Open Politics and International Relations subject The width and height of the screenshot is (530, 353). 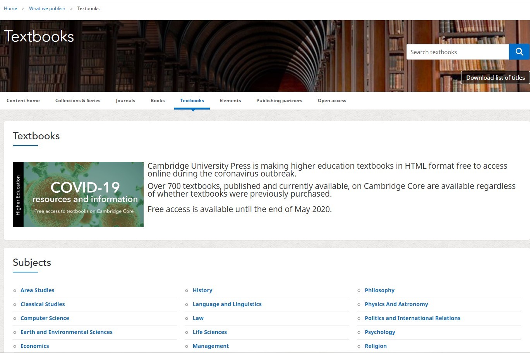(x=412, y=318)
